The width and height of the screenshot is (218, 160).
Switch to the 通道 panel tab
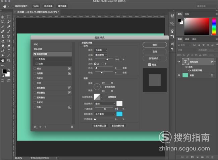[187, 39]
